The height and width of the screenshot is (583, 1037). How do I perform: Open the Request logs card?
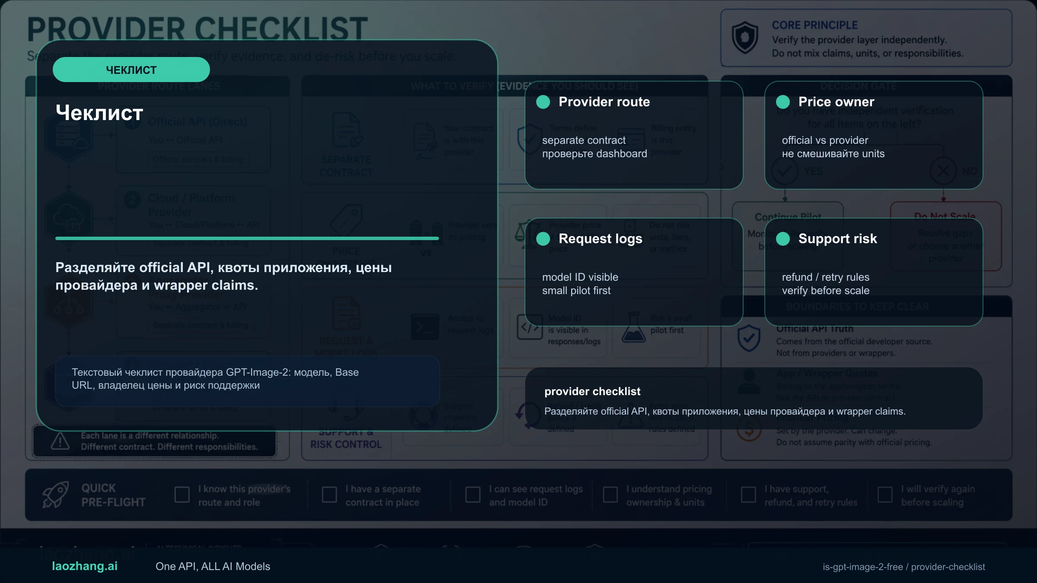coord(634,272)
